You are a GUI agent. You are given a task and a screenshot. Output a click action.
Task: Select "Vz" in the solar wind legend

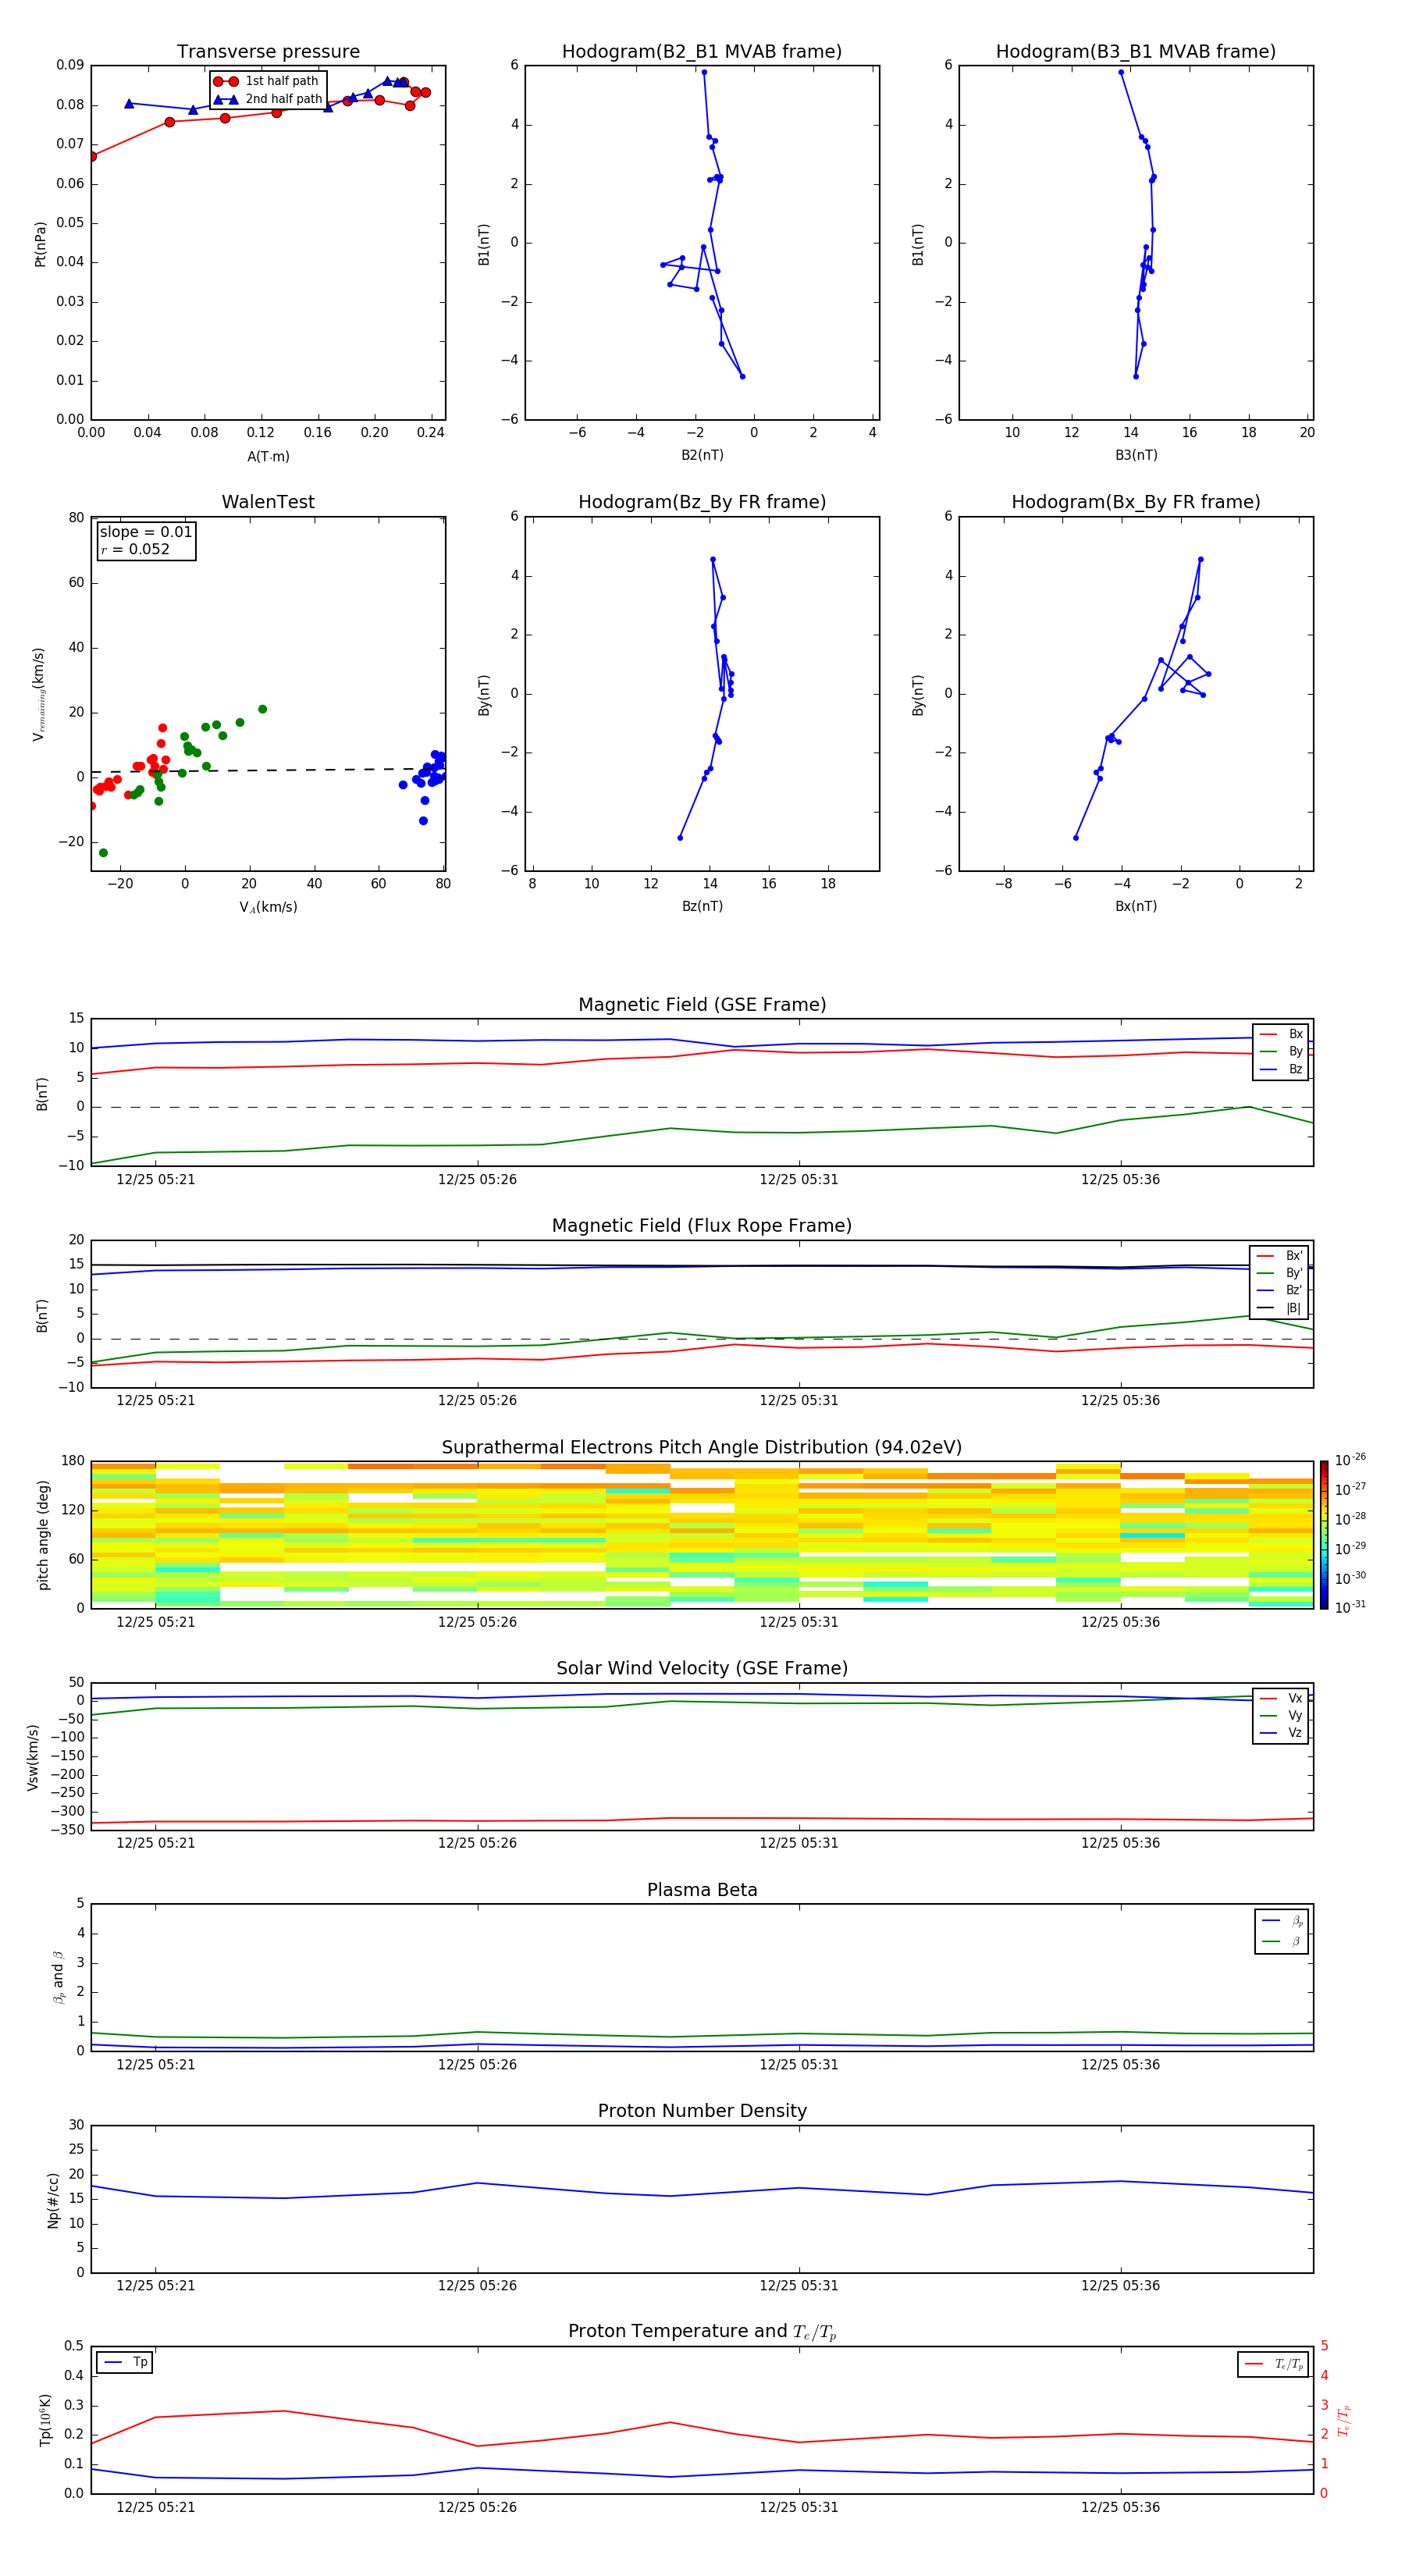(x=1281, y=1733)
